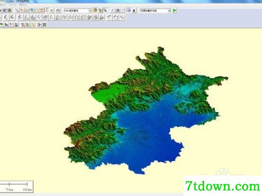Click the blue diamond target icon
This screenshot has width=262, height=196.
(129, 11)
